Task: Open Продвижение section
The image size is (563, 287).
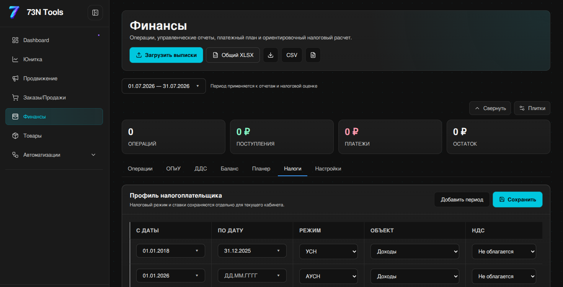Action: tap(54, 78)
